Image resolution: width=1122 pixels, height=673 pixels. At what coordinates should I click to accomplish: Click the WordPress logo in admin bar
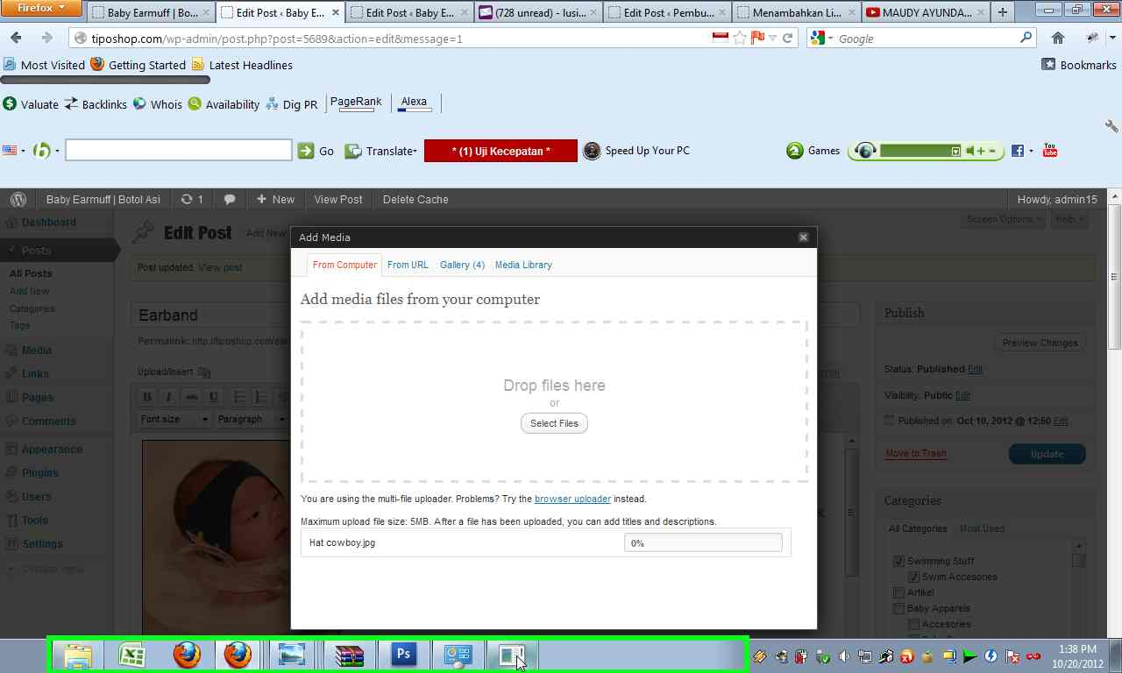[x=18, y=200]
